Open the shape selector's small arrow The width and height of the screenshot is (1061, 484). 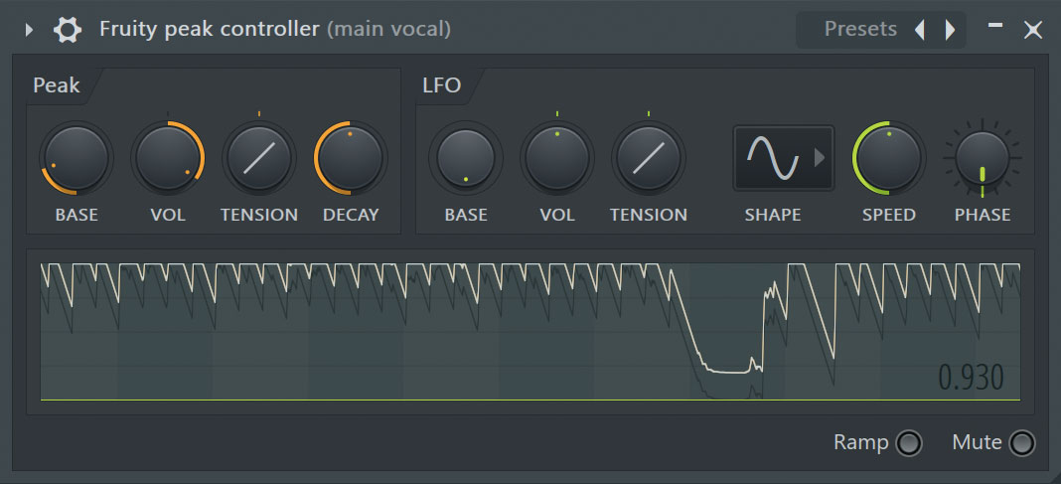coord(820,158)
